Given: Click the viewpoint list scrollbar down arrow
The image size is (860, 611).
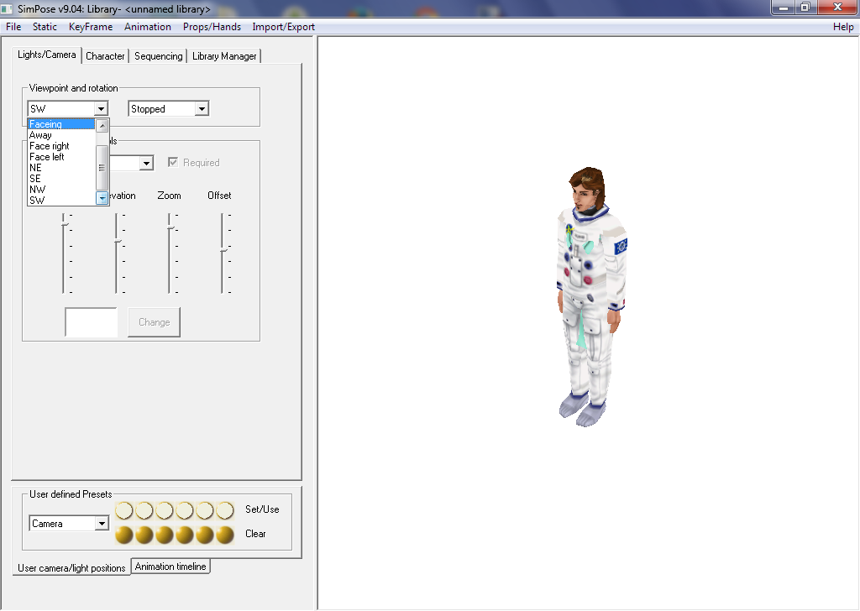Looking at the screenshot, I should [x=102, y=198].
